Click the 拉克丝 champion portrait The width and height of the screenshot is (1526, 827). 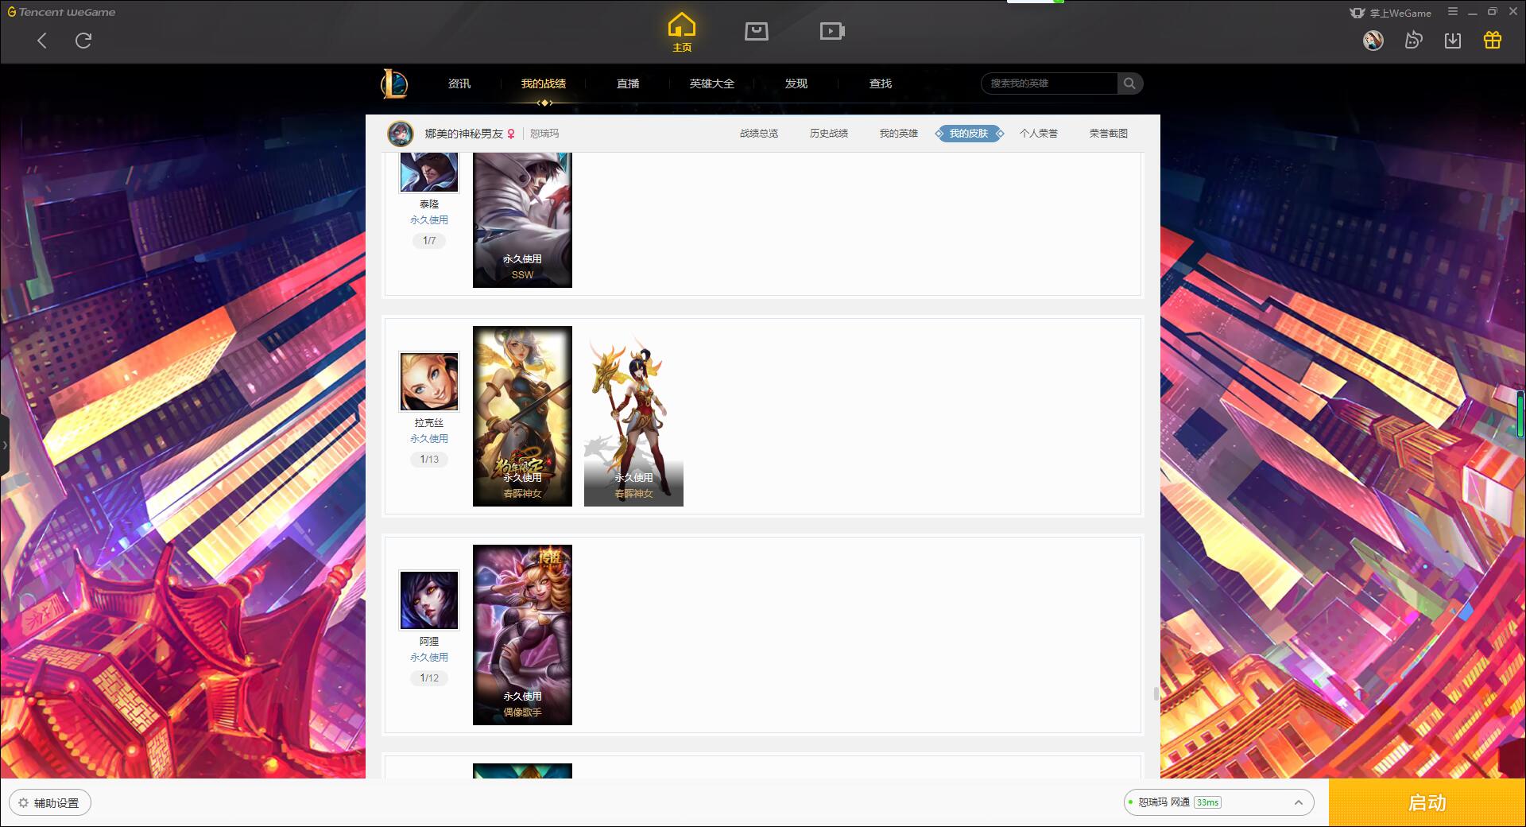[x=429, y=382]
